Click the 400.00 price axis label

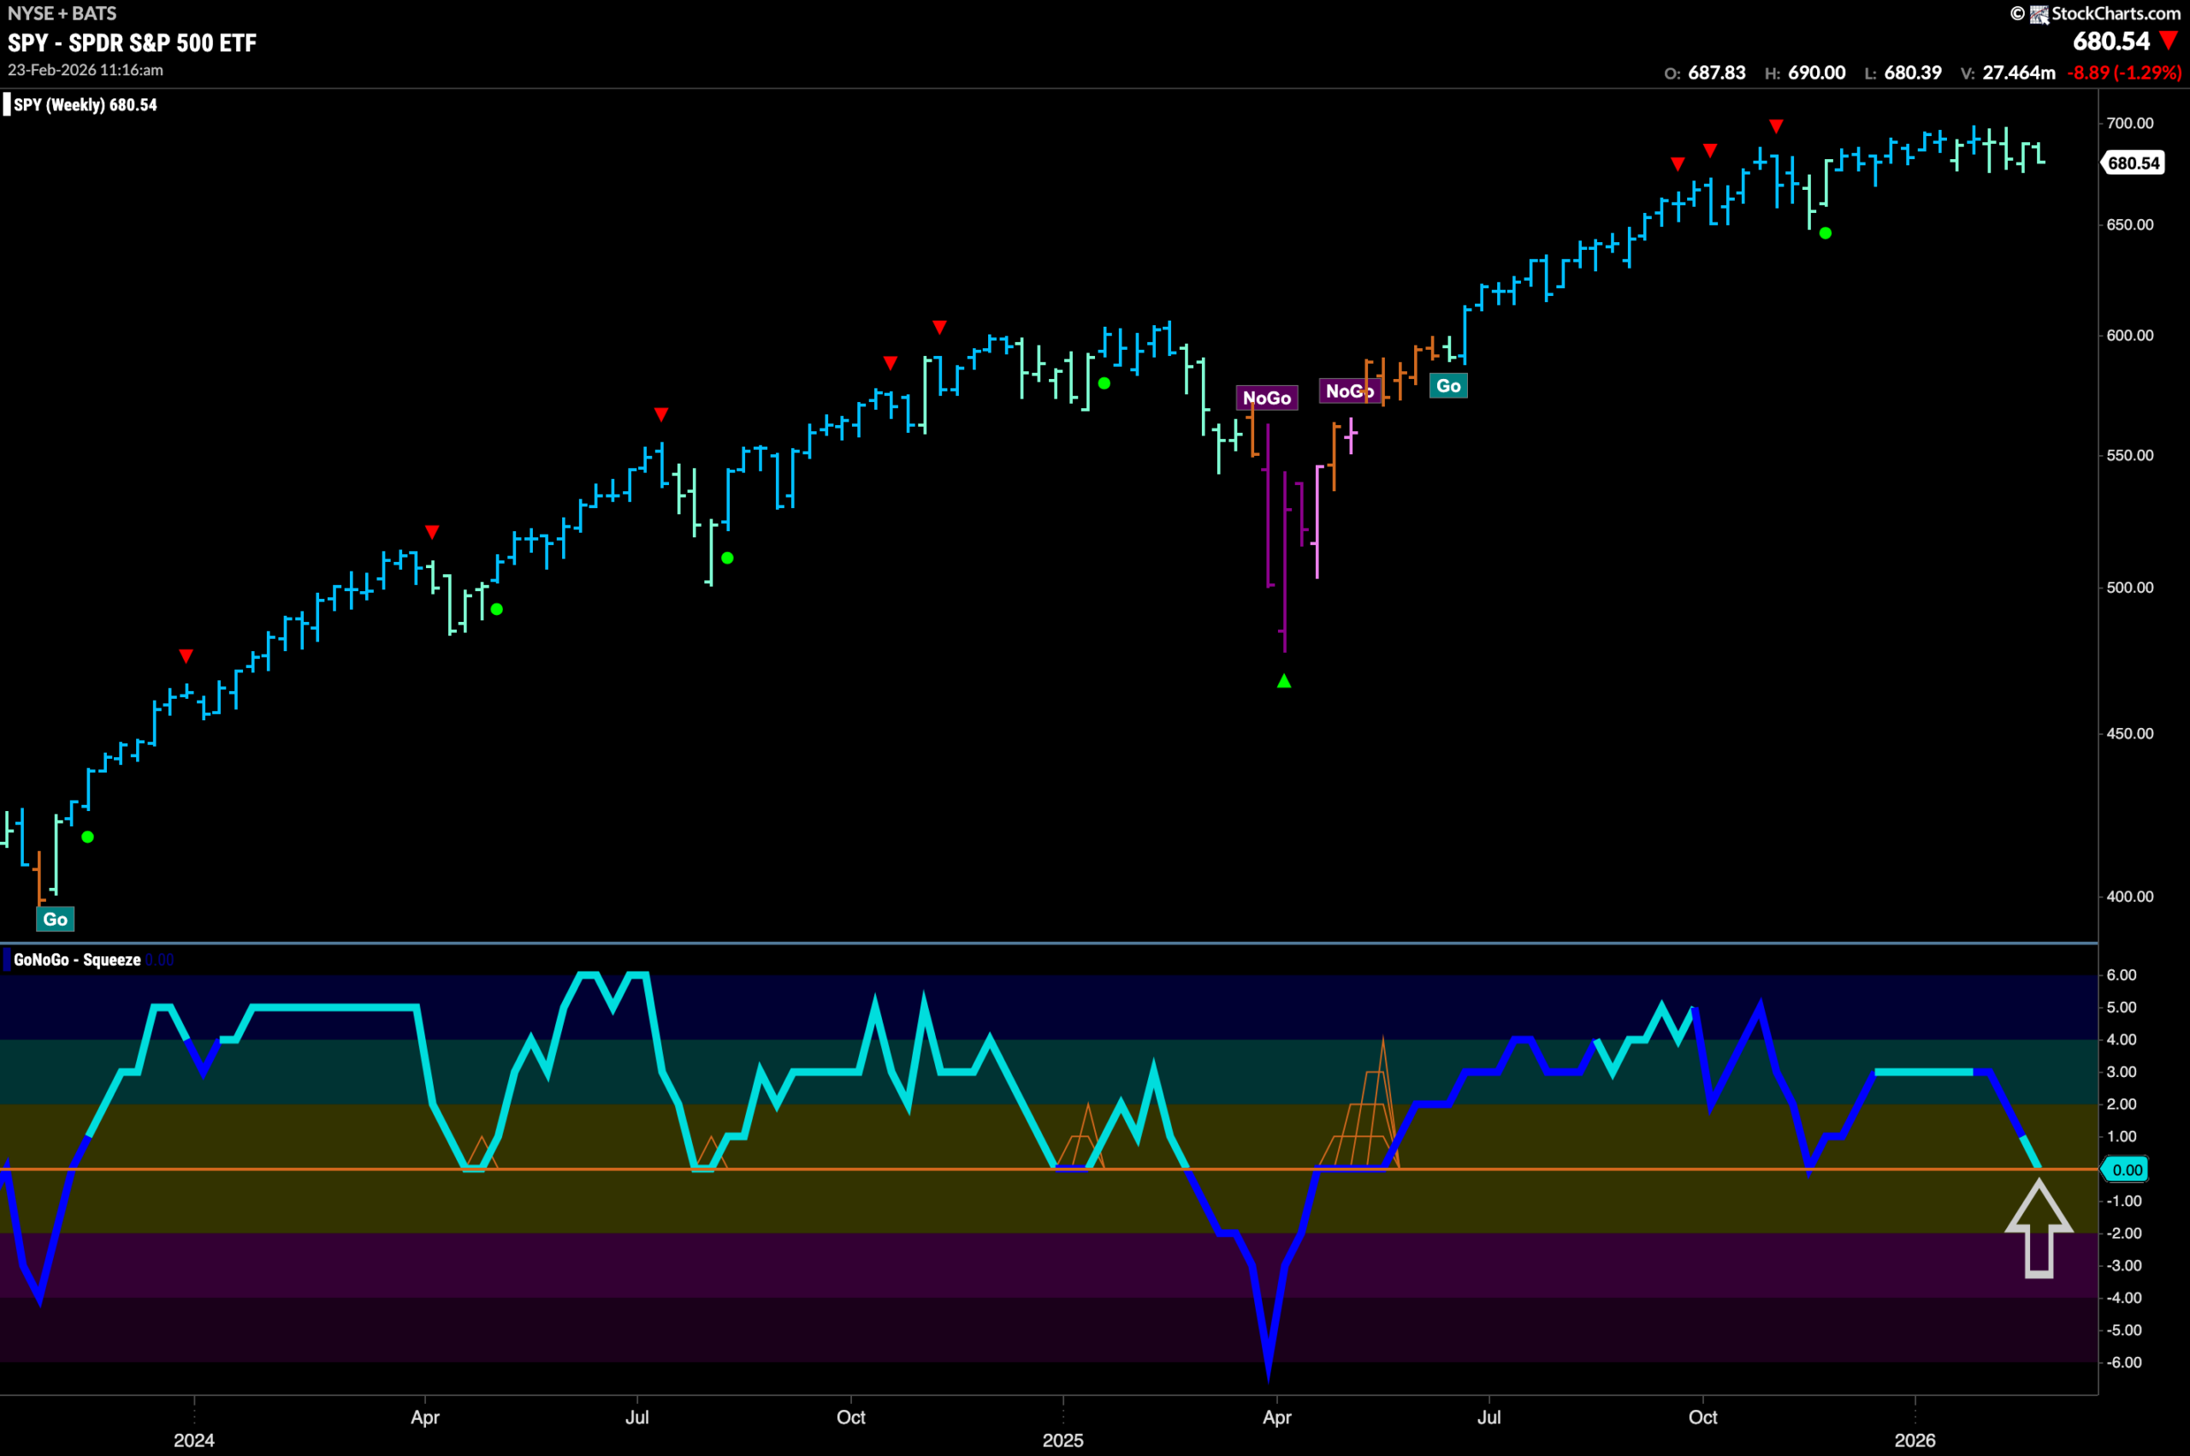click(2129, 896)
